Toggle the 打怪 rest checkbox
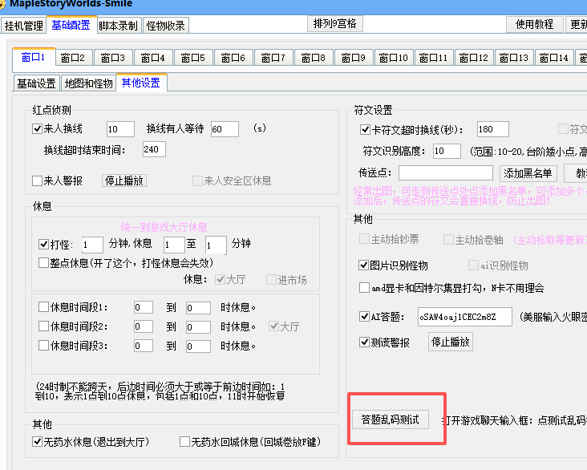 (x=44, y=245)
